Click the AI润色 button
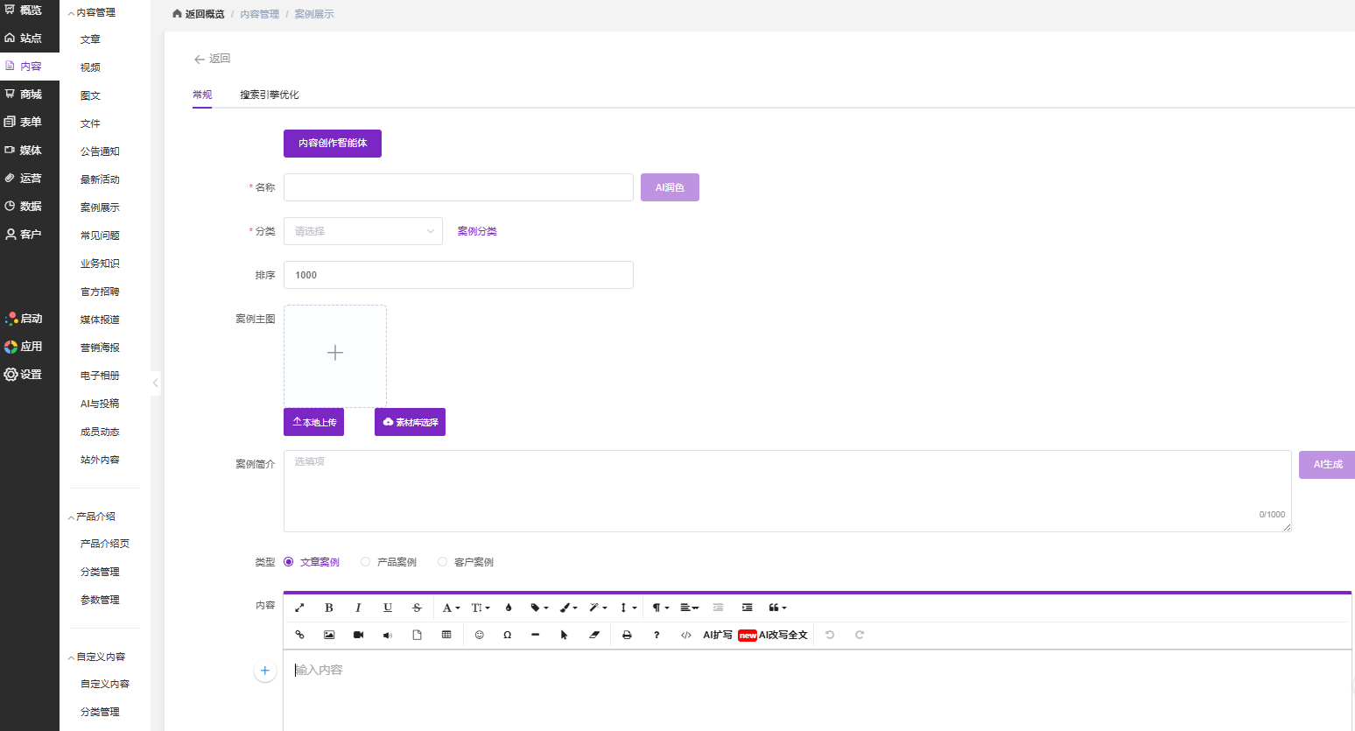Screen dimensions: 1355x731 (670, 187)
